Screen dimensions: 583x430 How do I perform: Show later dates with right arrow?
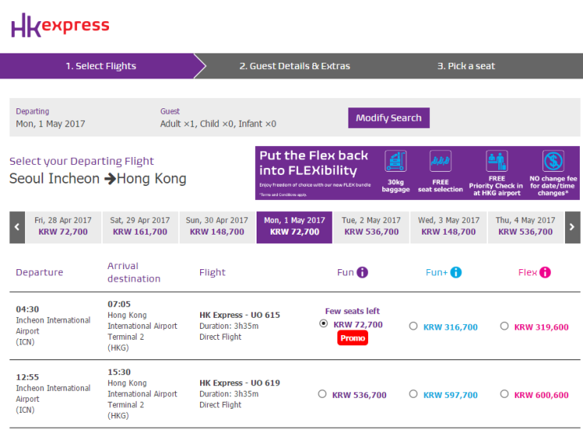coord(572,228)
